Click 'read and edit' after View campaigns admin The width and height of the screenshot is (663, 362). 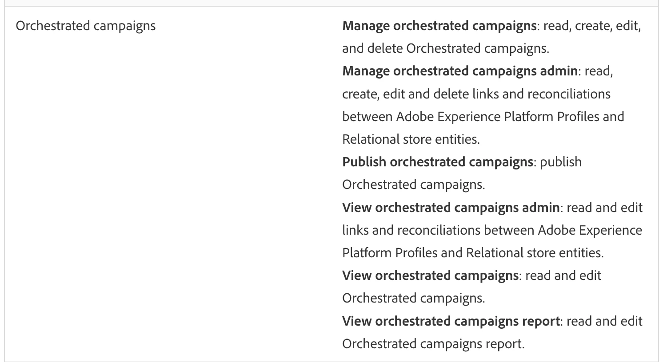pyautogui.click(x=604, y=207)
